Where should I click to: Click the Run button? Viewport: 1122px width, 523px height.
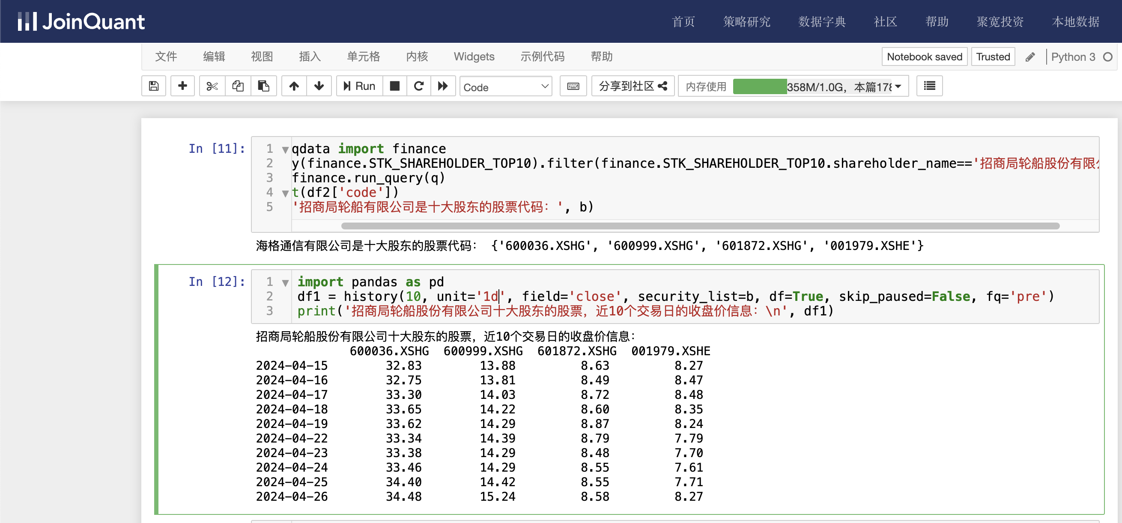click(359, 86)
